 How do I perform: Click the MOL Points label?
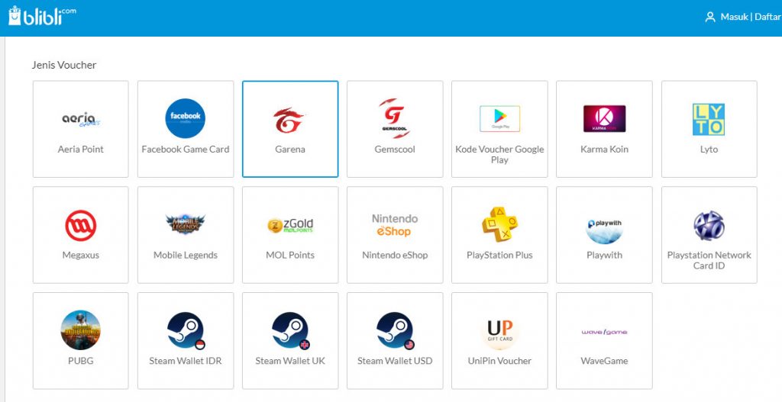point(290,255)
